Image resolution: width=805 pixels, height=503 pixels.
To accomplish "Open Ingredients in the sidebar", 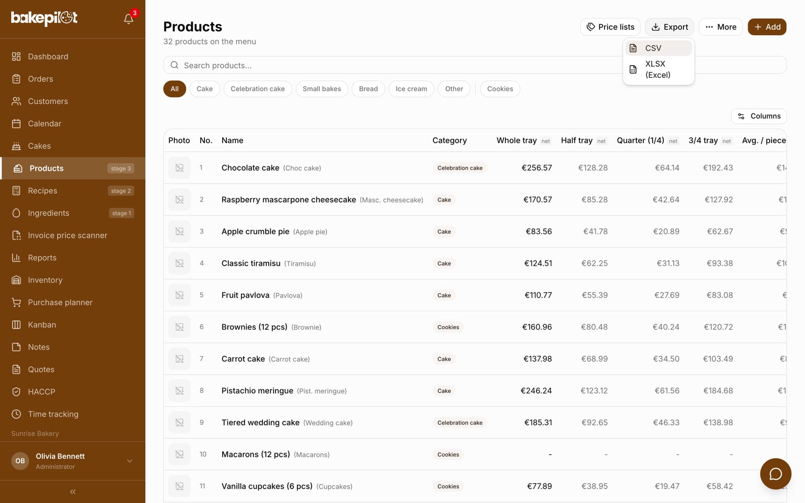I will point(72,213).
